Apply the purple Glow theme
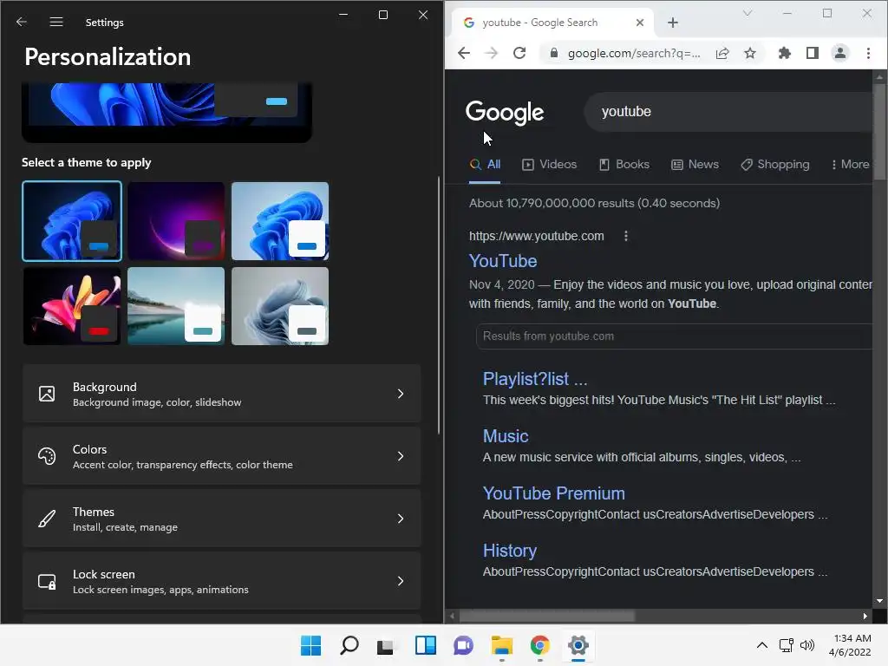888x666 pixels. coord(176,221)
